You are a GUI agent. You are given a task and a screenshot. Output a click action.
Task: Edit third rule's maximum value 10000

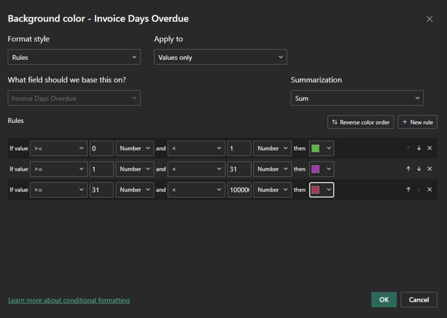[239, 190]
